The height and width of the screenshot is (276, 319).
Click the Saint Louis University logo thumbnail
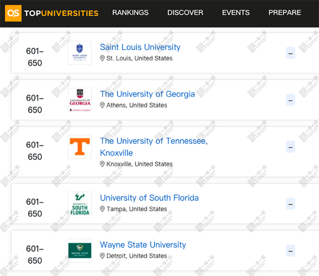(x=79, y=53)
